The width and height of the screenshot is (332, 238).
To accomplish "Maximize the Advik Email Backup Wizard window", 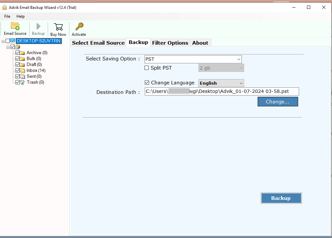I will click(309, 8).
